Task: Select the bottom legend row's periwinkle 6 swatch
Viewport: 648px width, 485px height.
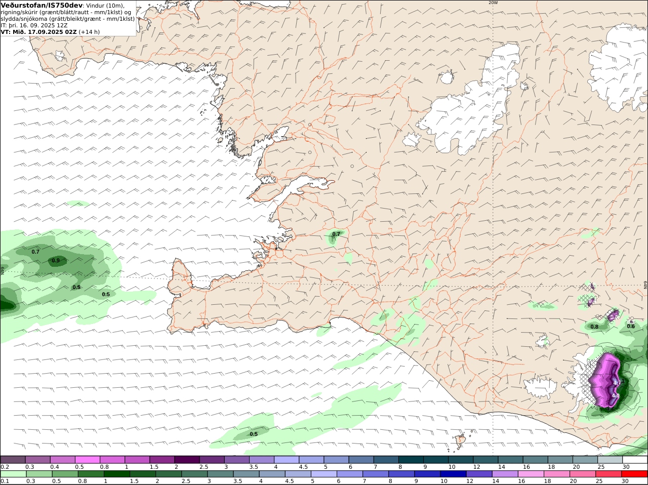Action: [349, 474]
